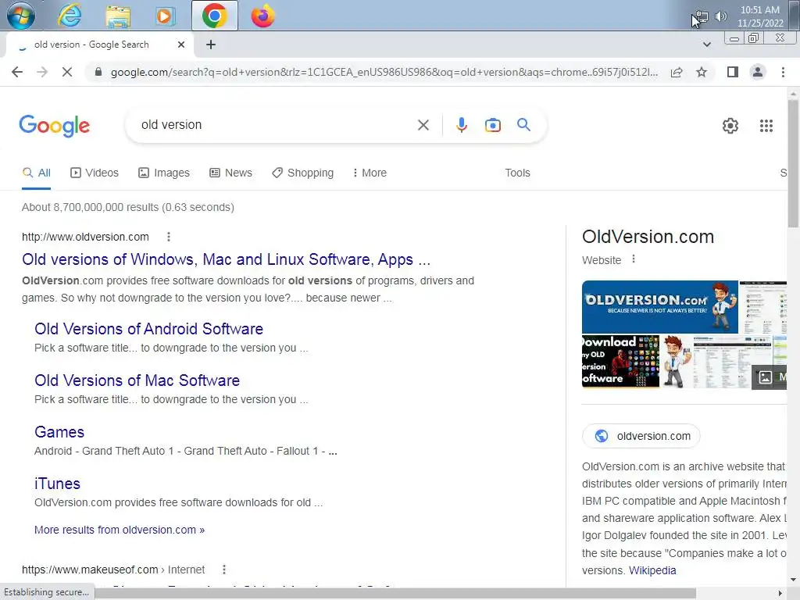
Task: Click the address bar URL text
Action: 384,72
